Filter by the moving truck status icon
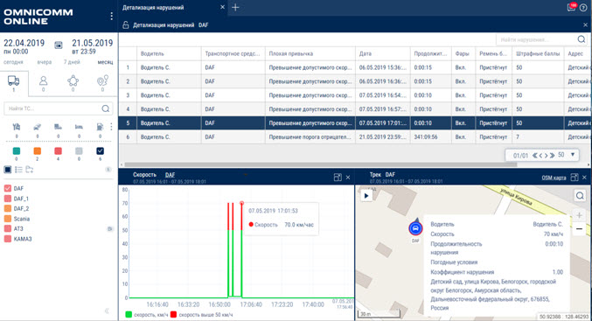This screenshot has width=592, height=321. point(58,127)
